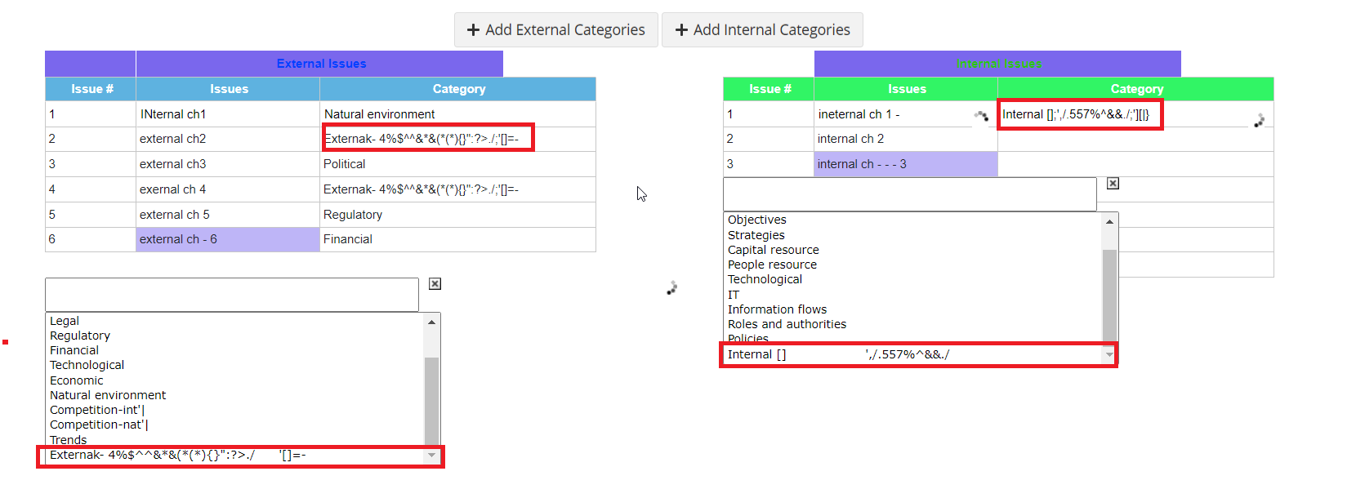Pick Information flows in the internal category list
Screen dimensions: 1365x498
tap(778, 309)
